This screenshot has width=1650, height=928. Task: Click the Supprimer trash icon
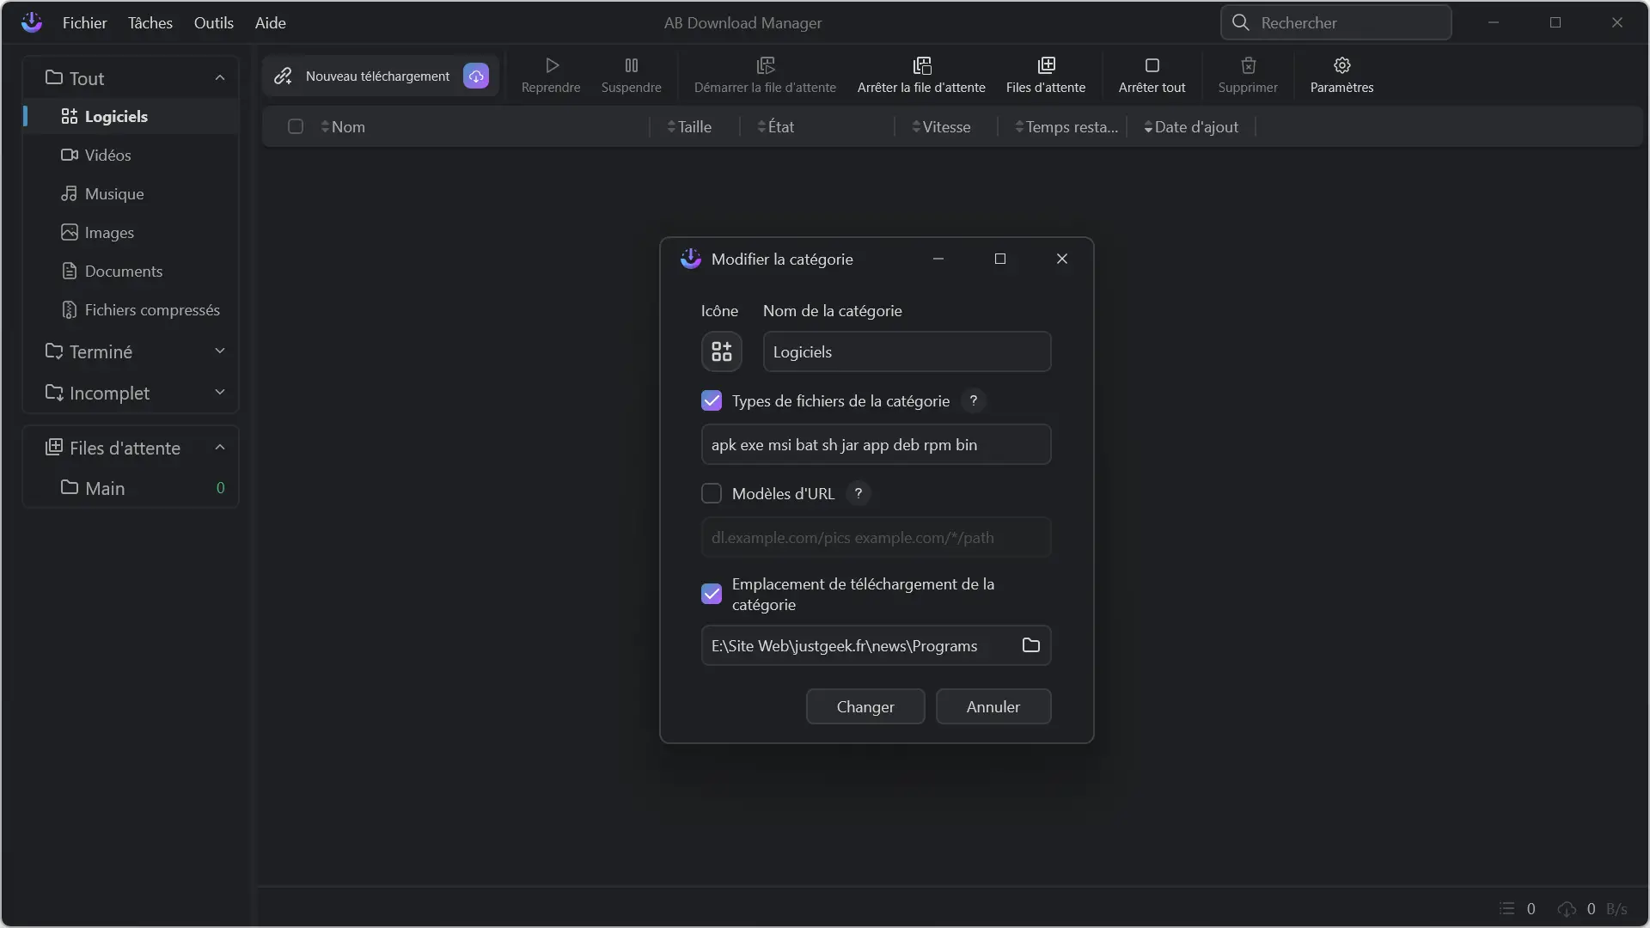tap(1249, 65)
